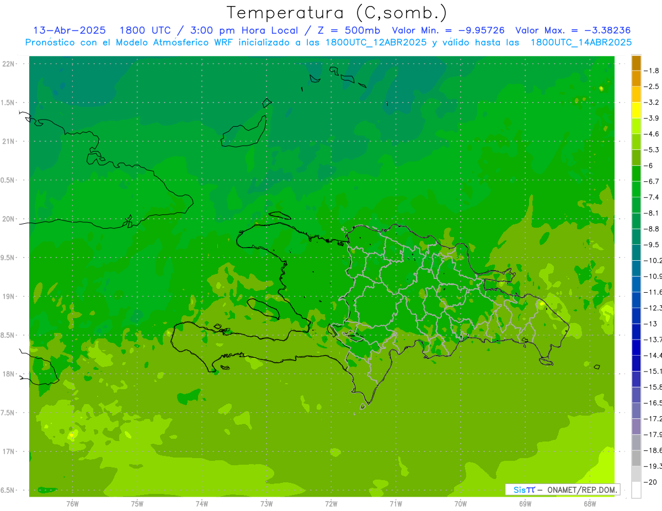The image size is (662, 511).
Task: Click the longitude label "68W"
Action: pyautogui.click(x=590, y=503)
